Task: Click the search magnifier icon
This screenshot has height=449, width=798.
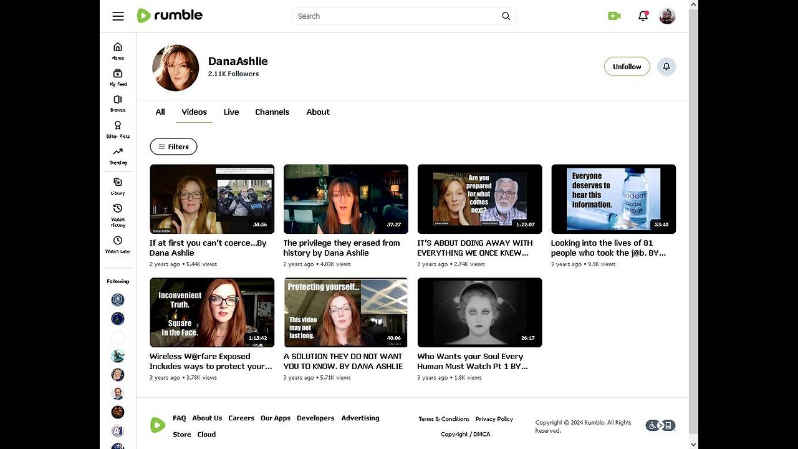Action: click(x=506, y=16)
